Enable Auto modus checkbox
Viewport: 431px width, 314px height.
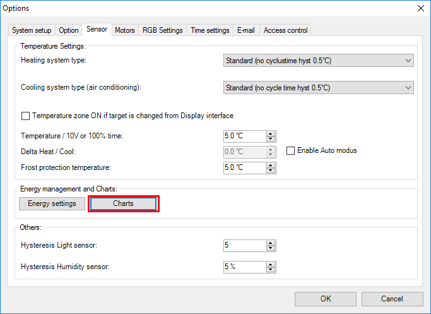291,150
